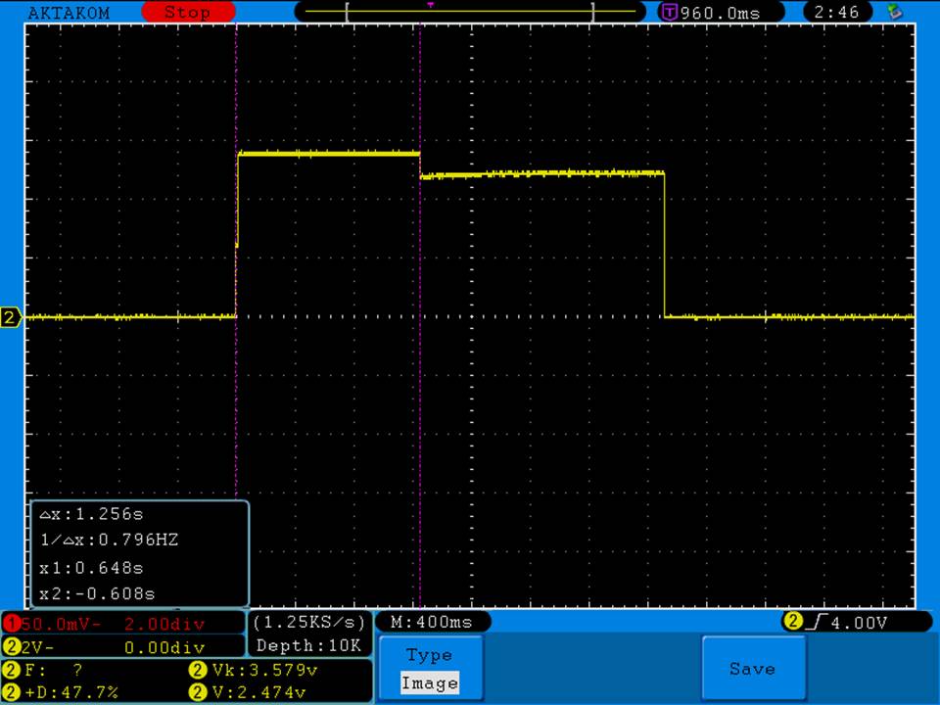Image resolution: width=940 pixels, height=705 pixels.
Task: Click the channel 2 badge beside Vk:3.579v
Action: 196,671
